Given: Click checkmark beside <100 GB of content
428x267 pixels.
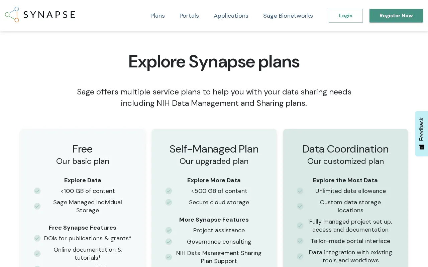Looking at the screenshot, I should point(37,191).
